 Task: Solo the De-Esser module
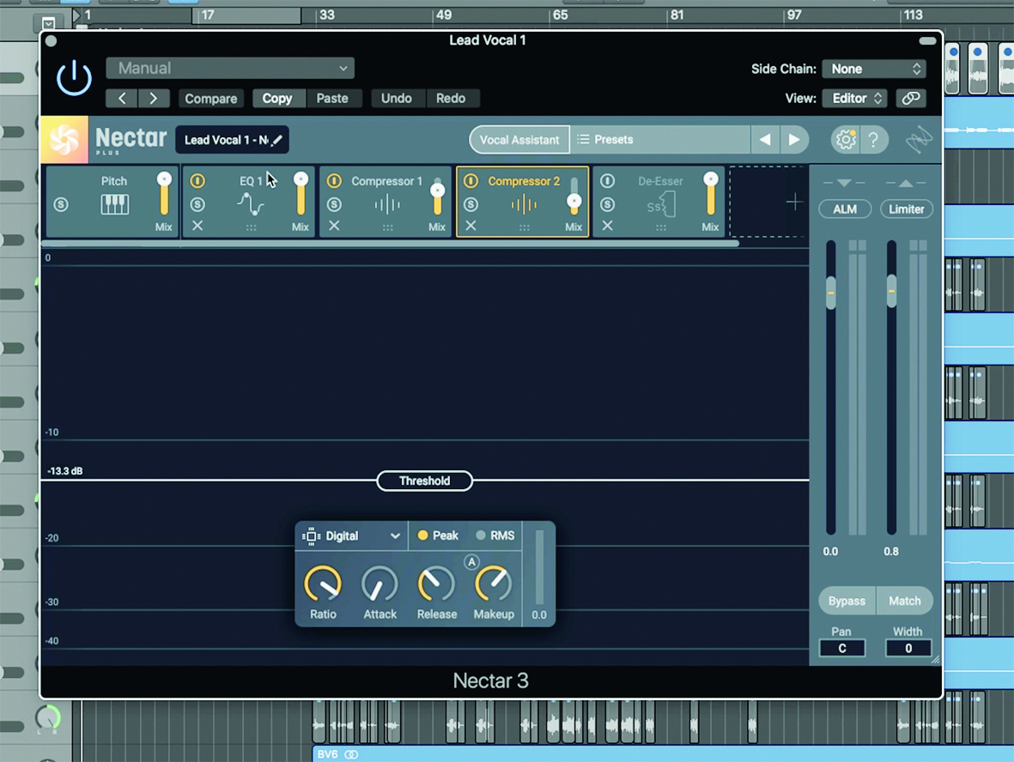click(607, 204)
